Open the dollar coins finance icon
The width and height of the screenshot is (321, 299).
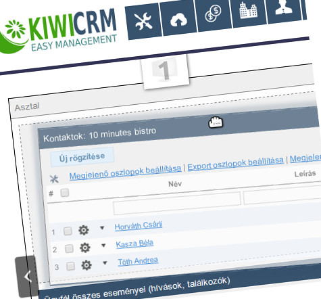click(213, 14)
